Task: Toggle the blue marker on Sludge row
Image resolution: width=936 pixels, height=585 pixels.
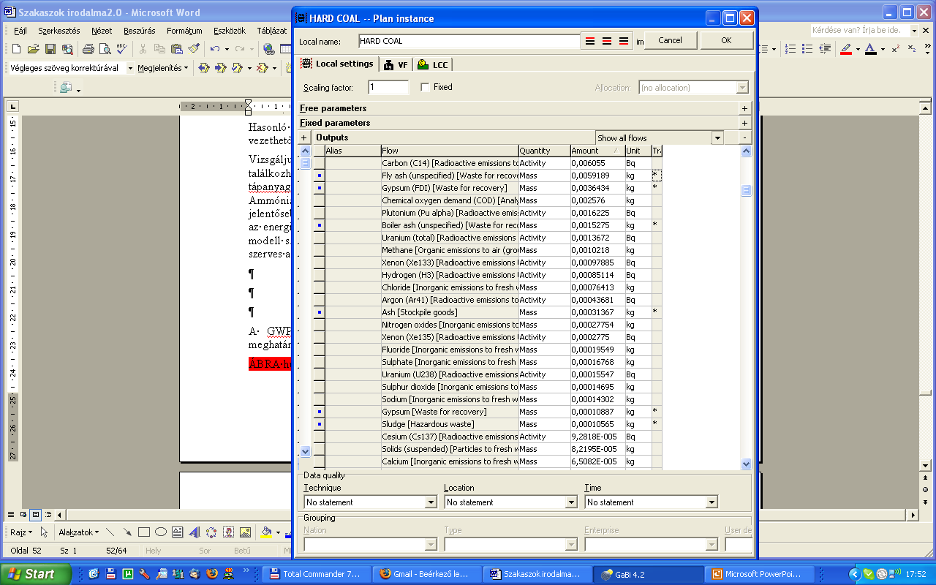Action: click(x=320, y=424)
